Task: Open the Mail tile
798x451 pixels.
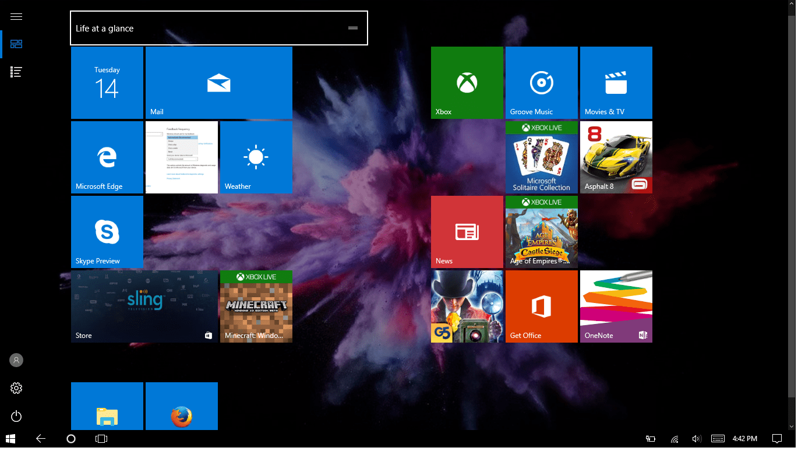Action: click(219, 83)
